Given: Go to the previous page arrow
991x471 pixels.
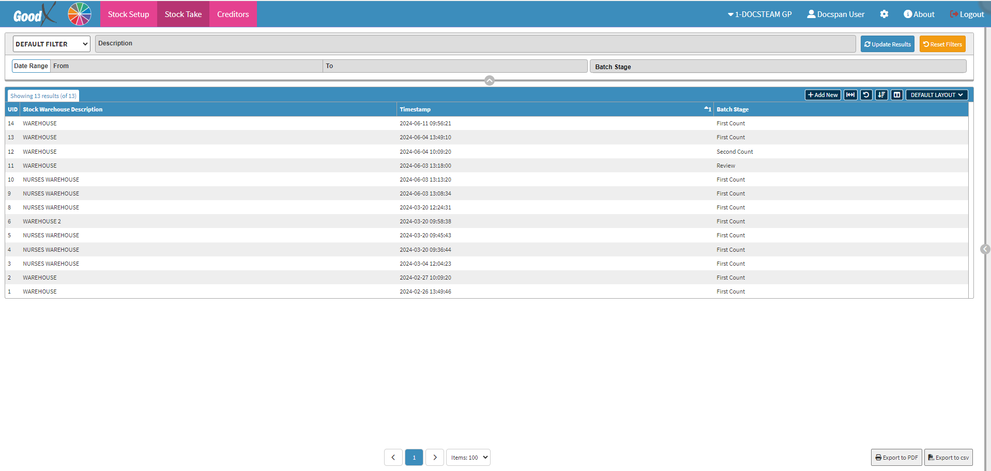Looking at the screenshot, I should [393, 458].
